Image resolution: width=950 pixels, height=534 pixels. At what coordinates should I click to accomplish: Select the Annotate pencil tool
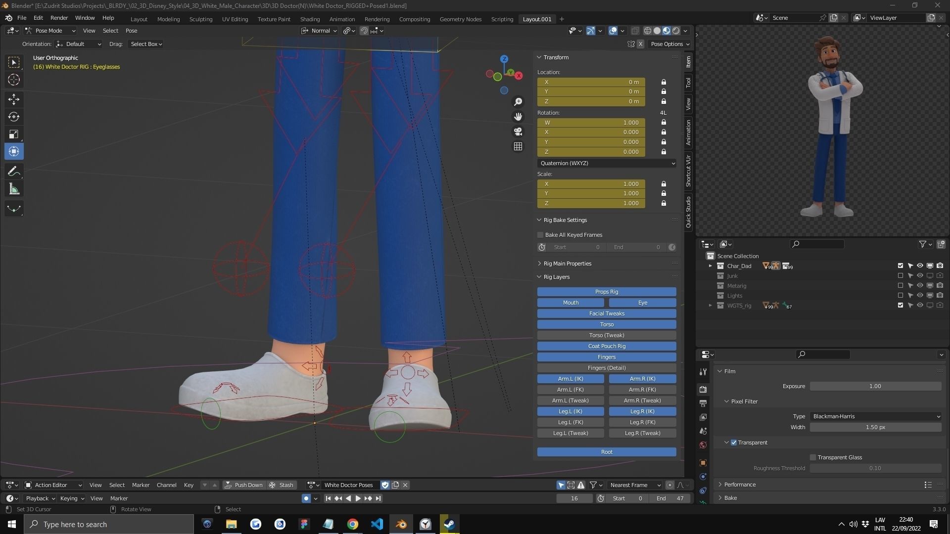pos(14,172)
